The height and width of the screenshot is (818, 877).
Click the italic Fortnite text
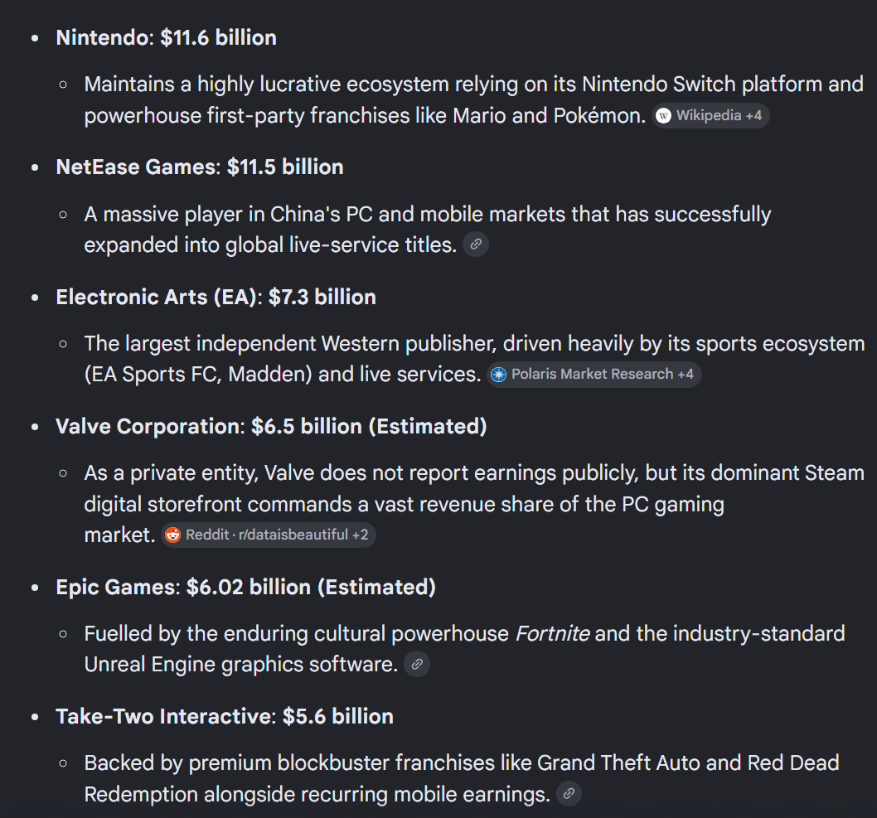(x=551, y=634)
